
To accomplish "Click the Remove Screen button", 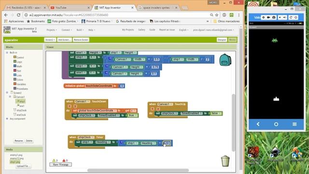I will 81,40.
